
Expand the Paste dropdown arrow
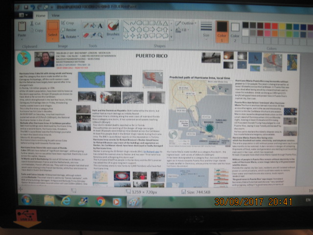22,39
